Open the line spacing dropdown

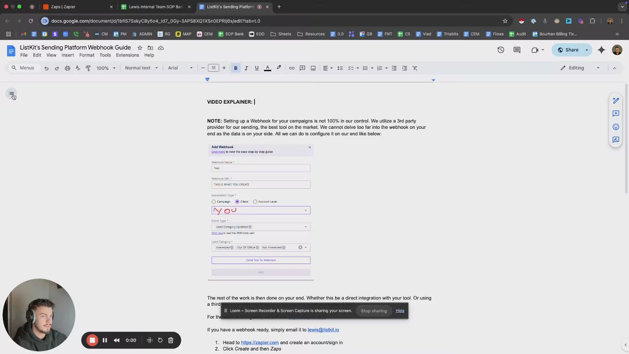tap(340, 68)
